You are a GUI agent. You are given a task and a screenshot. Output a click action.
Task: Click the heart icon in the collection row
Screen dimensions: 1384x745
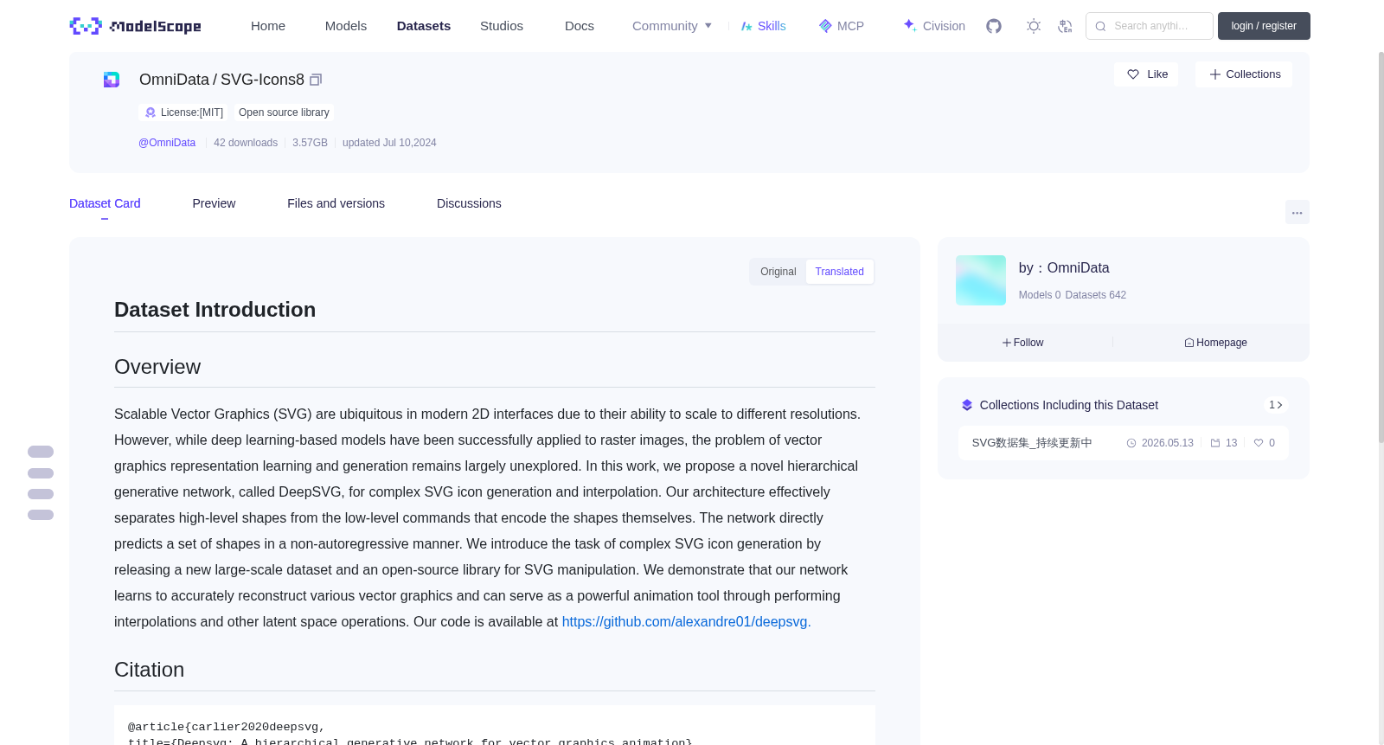[x=1259, y=443]
